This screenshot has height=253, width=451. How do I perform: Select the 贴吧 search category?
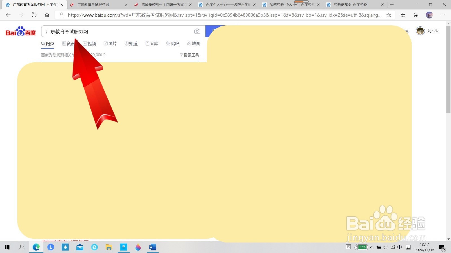coord(173,44)
